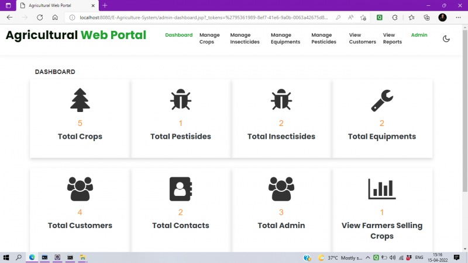Click the browser address bar URL

click(204, 17)
